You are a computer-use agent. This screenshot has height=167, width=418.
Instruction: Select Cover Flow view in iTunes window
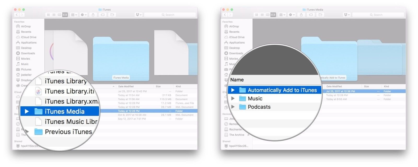click(x=65, y=15)
